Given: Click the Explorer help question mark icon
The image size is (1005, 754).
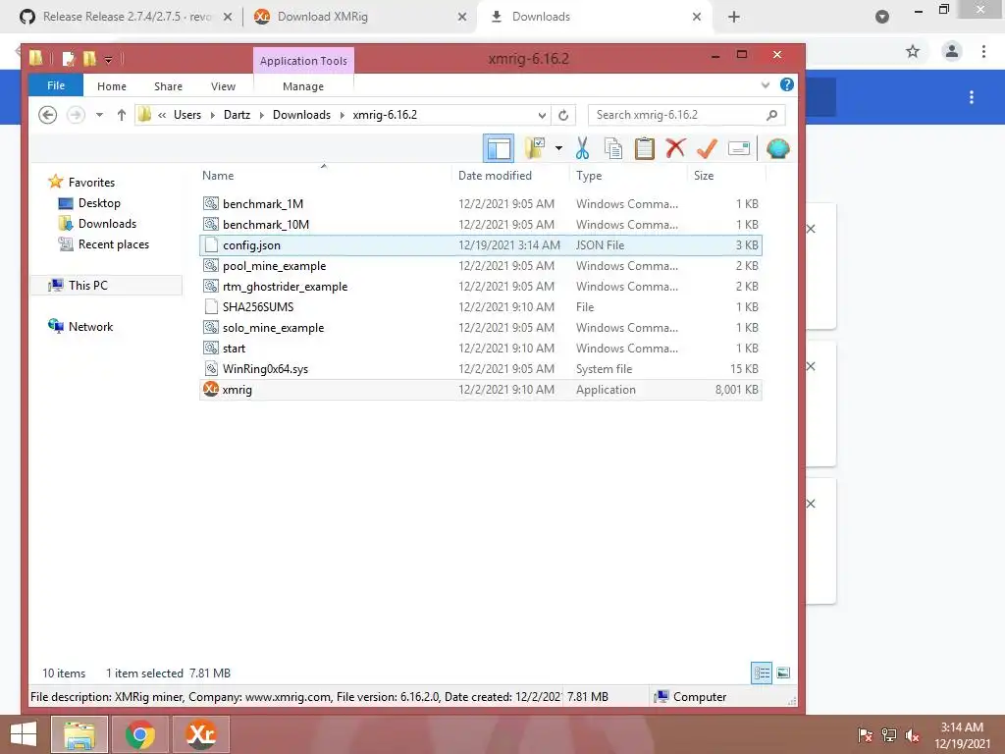Looking at the screenshot, I should pyautogui.click(x=786, y=84).
